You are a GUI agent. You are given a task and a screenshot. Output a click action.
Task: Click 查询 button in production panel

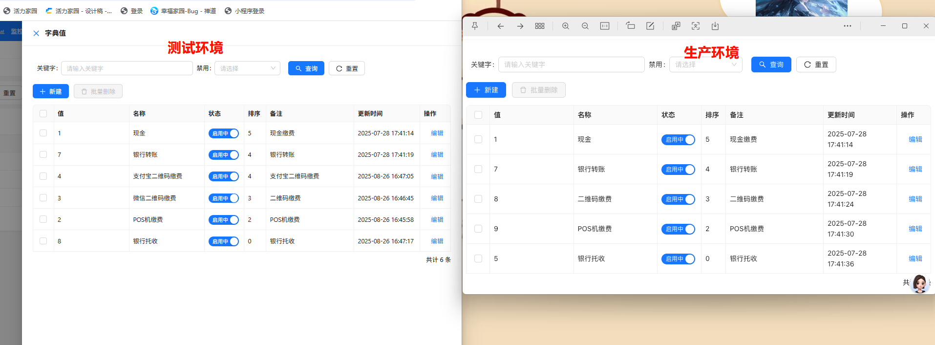pyautogui.click(x=771, y=65)
